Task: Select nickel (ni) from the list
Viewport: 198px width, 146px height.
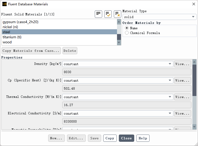Action: tap(10, 27)
